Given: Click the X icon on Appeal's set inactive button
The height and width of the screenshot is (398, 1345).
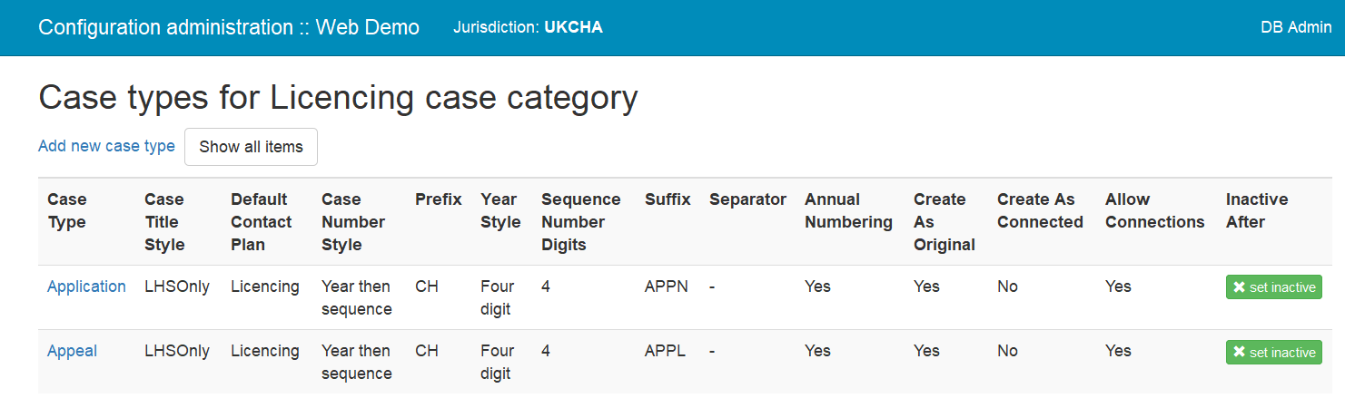Looking at the screenshot, I should (x=1239, y=353).
